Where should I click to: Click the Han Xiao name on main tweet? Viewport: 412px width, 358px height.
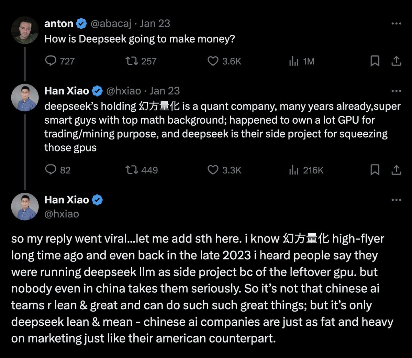pos(67,200)
